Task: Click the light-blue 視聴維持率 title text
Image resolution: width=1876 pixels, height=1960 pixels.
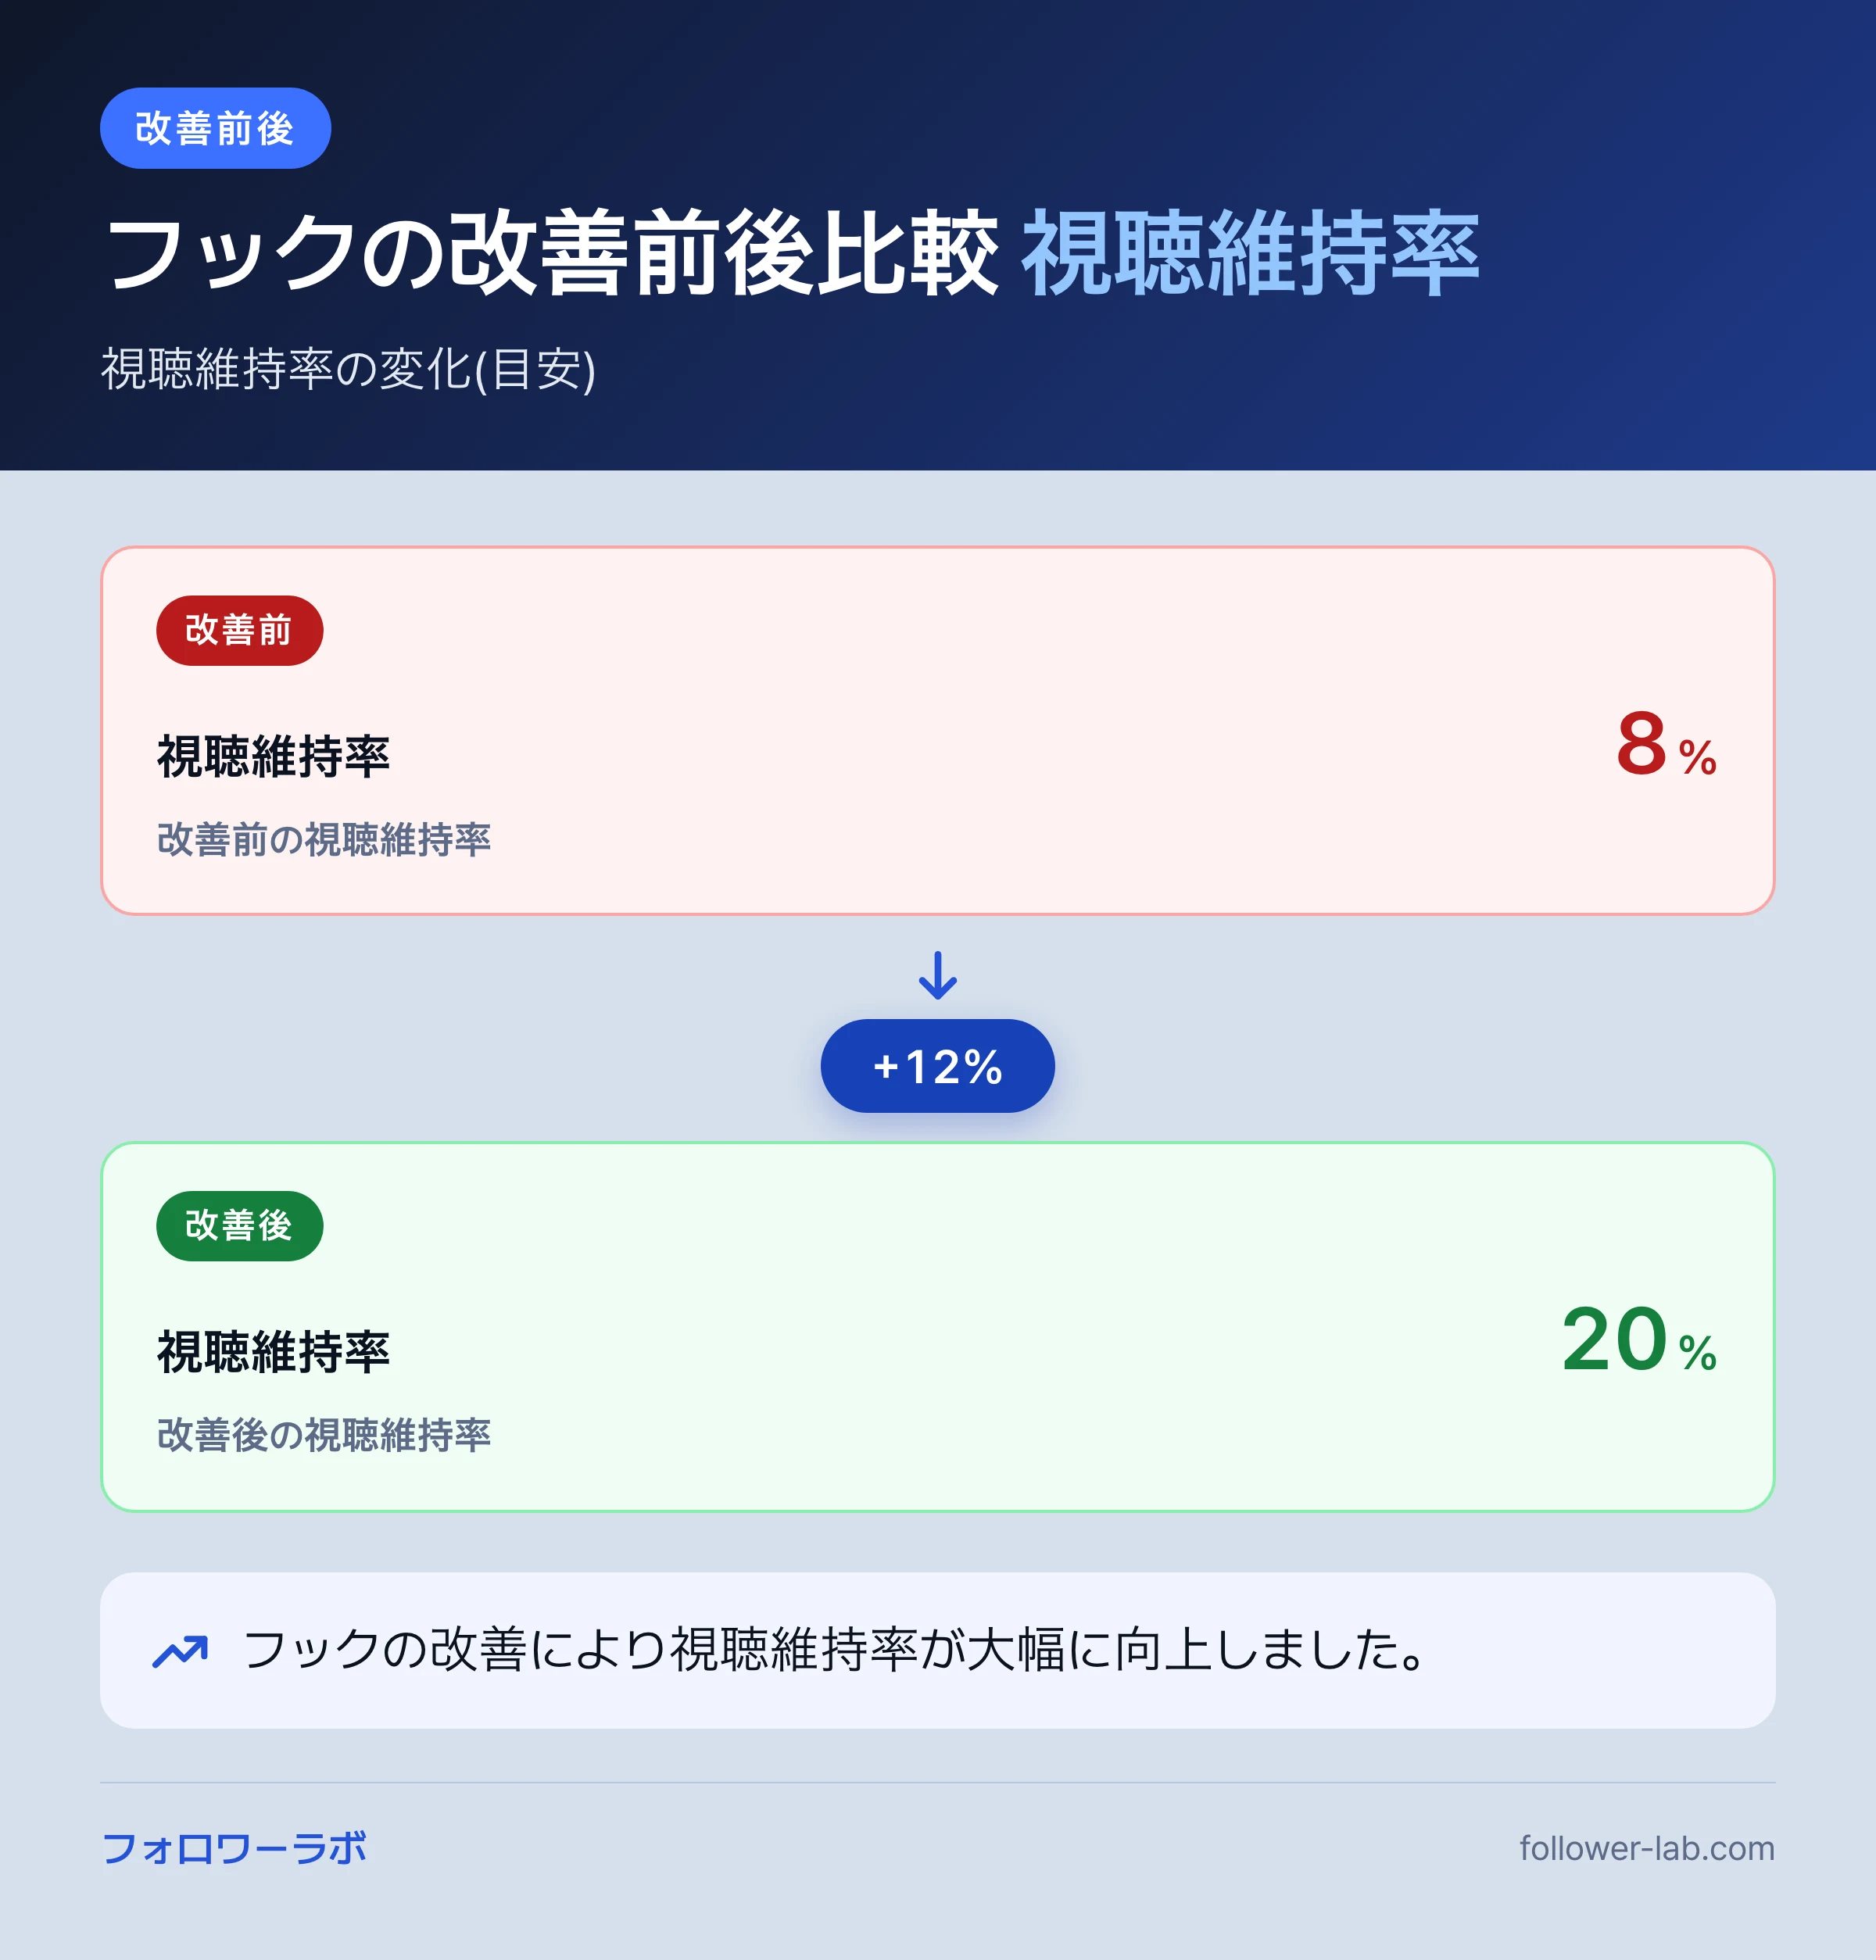Action: click(x=1250, y=253)
